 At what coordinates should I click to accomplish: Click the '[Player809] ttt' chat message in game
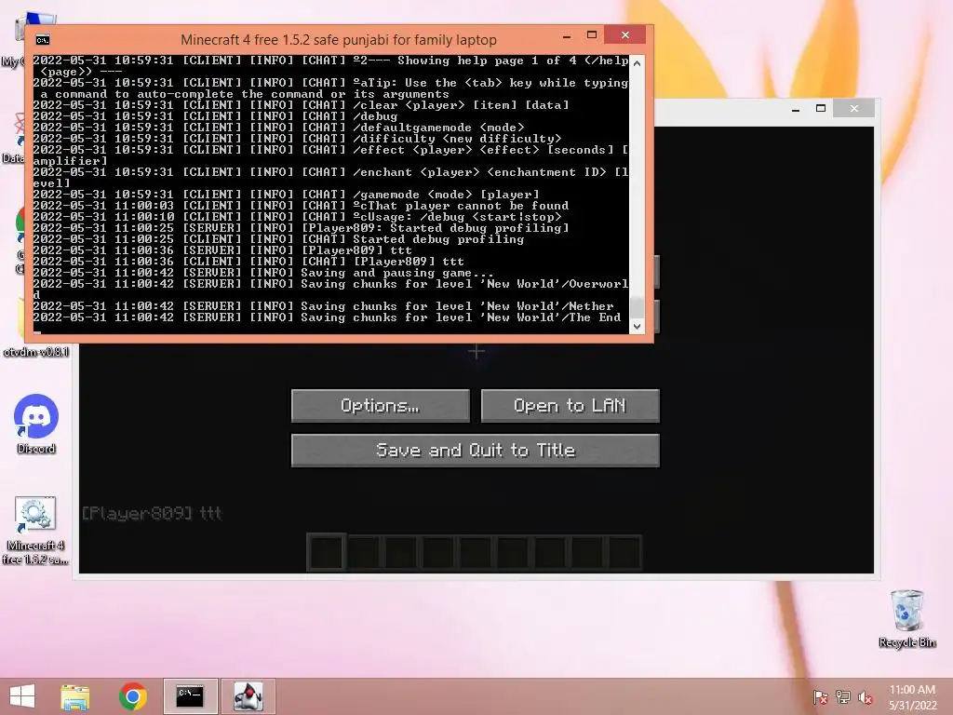(152, 514)
